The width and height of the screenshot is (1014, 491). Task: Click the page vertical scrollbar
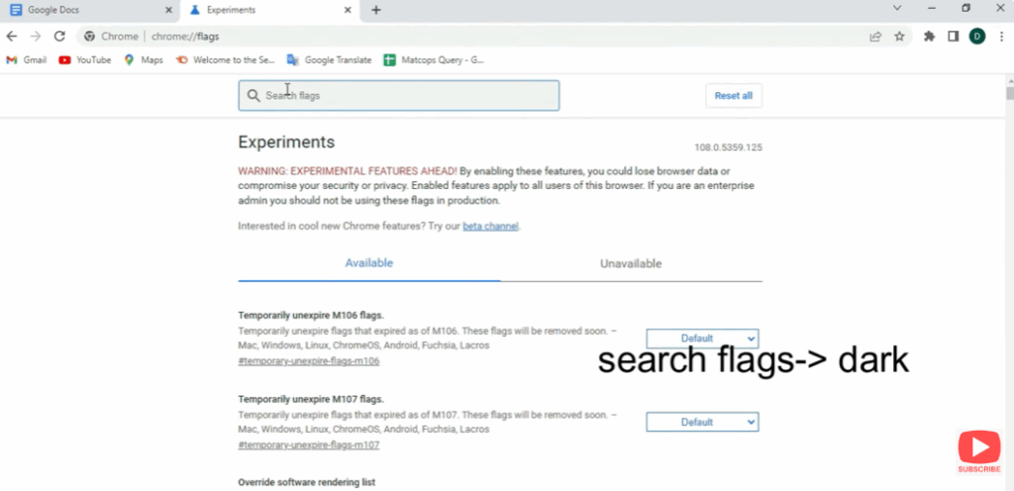[1009, 247]
